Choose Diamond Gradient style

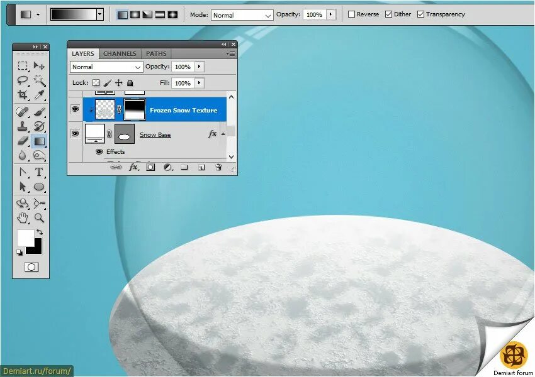(x=172, y=14)
